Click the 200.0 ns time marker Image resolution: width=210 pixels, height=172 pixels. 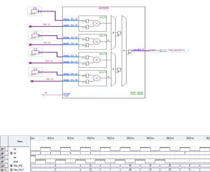point(130,138)
